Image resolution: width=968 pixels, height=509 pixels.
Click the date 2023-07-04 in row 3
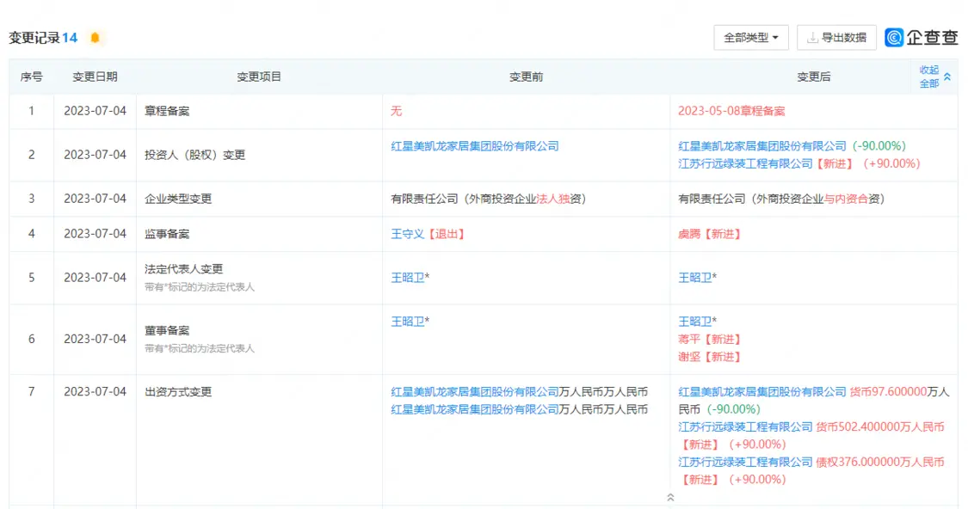click(95, 199)
